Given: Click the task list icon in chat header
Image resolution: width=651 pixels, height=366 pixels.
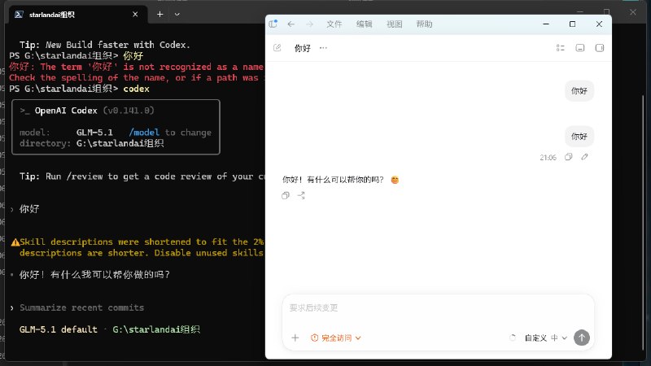Looking at the screenshot, I should (561, 48).
